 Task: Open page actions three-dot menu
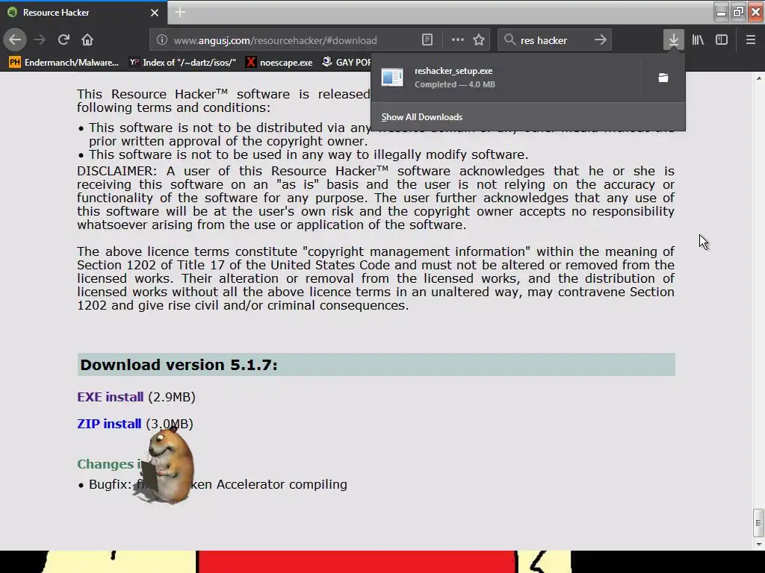pyautogui.click(x=458, y=40)
